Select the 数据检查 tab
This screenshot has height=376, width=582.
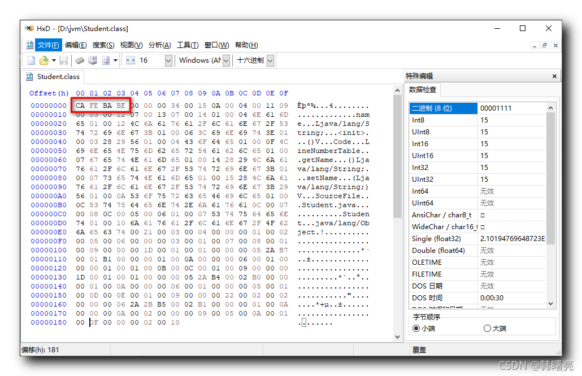click(423, 90)
